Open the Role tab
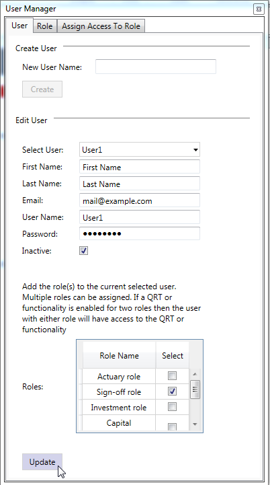Image resolution: width=270 pixels, height=485 pixels. 45,26
